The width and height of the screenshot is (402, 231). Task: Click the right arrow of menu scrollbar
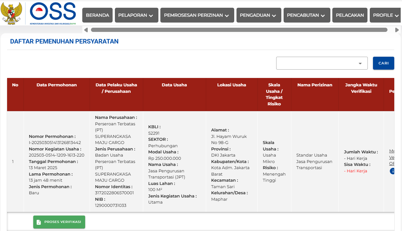tap(397, 30)
